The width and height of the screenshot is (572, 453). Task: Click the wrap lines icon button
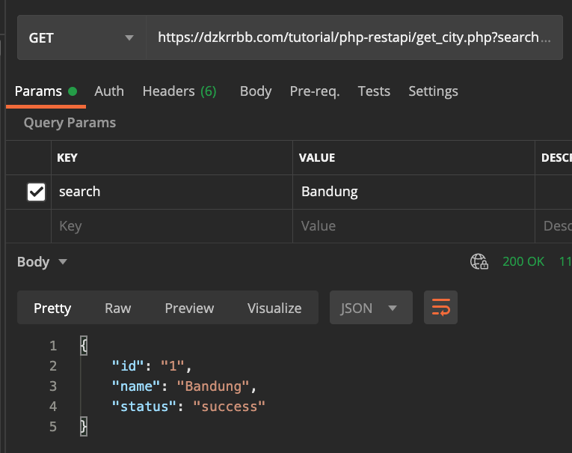pos(440,308)
